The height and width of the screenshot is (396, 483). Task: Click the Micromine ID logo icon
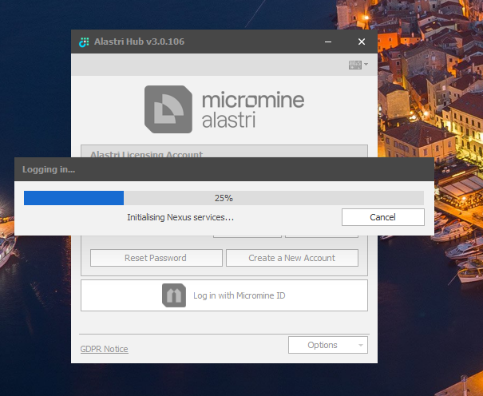click(x=174, y=295)
